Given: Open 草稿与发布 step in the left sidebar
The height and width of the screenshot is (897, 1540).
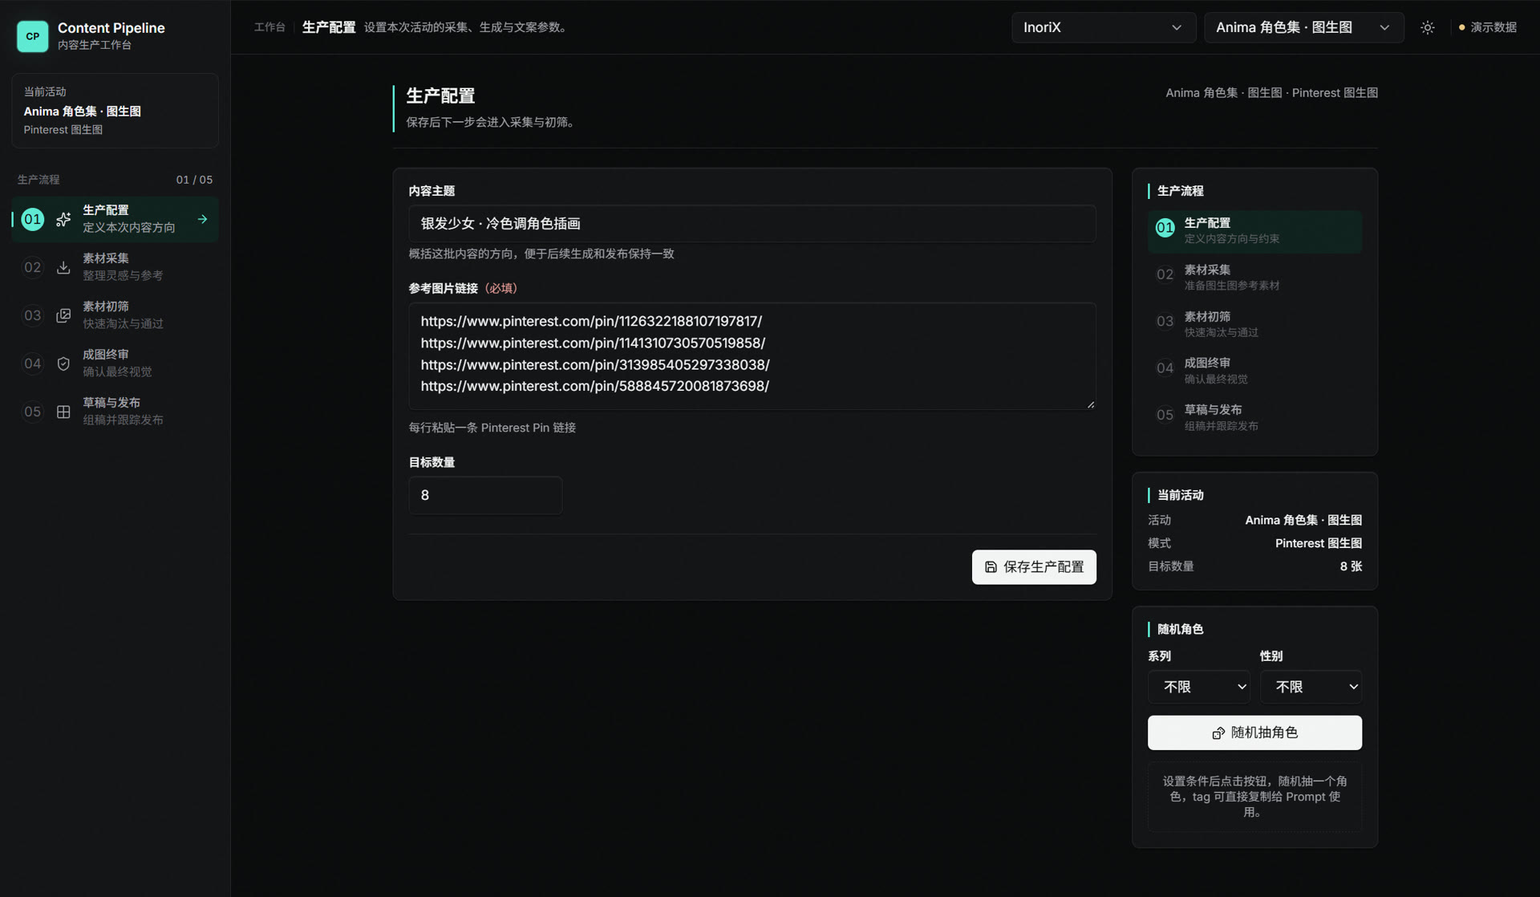Looking at the screenshot, I should (x=115, y=412).
